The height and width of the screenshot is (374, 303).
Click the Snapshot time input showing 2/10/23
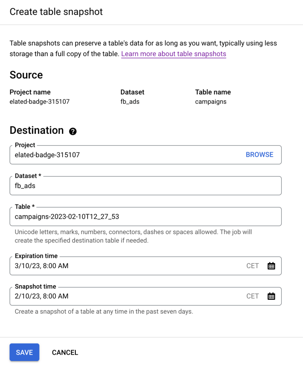click(118, 296)
